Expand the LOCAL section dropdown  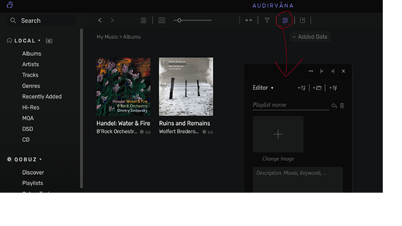click(x=39, y=41)
